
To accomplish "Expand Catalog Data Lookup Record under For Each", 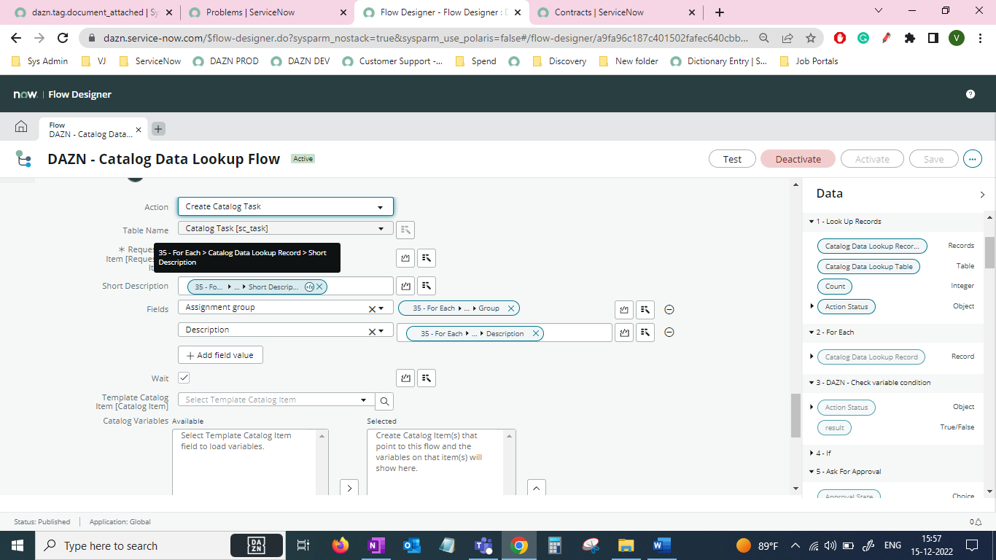I will click(812, 357).
